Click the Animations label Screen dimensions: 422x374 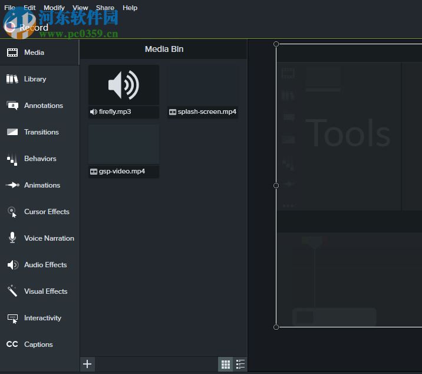pyautogui.click(x=42, y=185)
